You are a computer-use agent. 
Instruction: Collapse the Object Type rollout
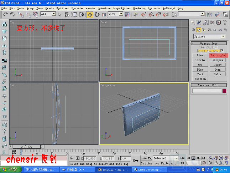click(209, 44)
